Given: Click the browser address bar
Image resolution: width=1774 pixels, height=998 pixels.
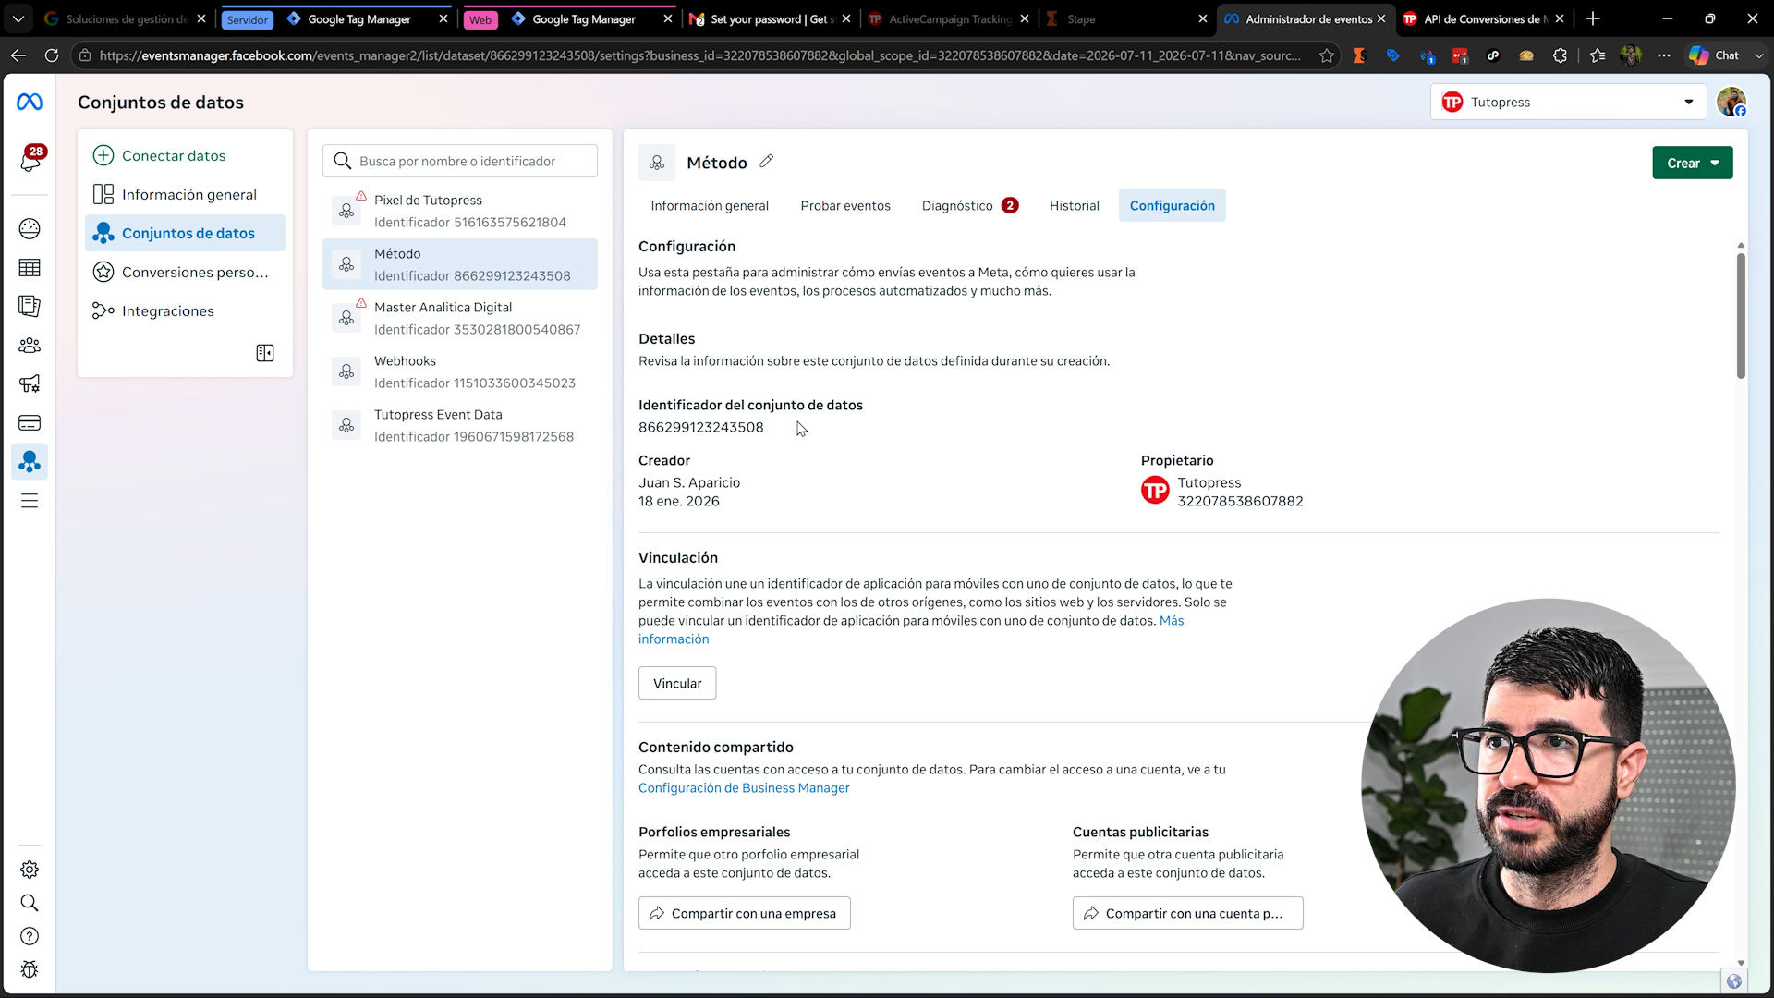Looking at the screenshot, I should point(699,55).
